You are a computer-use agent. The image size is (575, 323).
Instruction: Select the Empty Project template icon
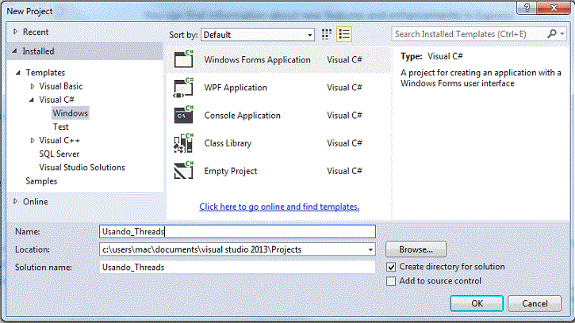point(184,171)
